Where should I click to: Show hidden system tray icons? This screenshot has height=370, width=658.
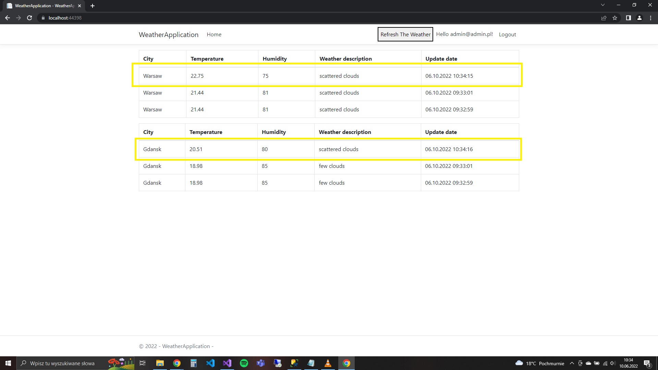pyautogui.click(x=572, y=363)
